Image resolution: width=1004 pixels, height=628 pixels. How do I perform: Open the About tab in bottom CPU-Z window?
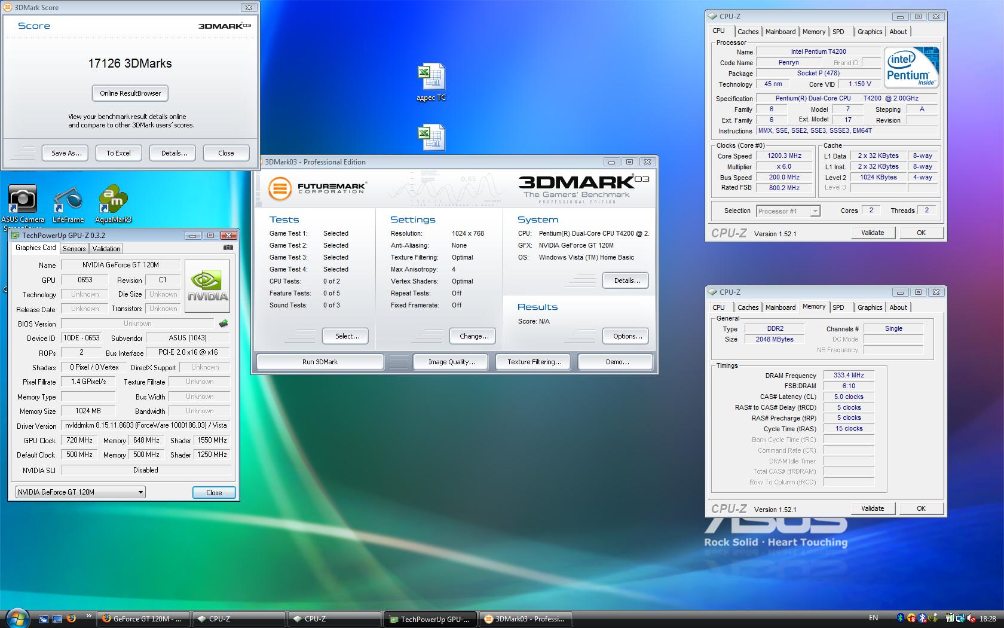point(898,307)
